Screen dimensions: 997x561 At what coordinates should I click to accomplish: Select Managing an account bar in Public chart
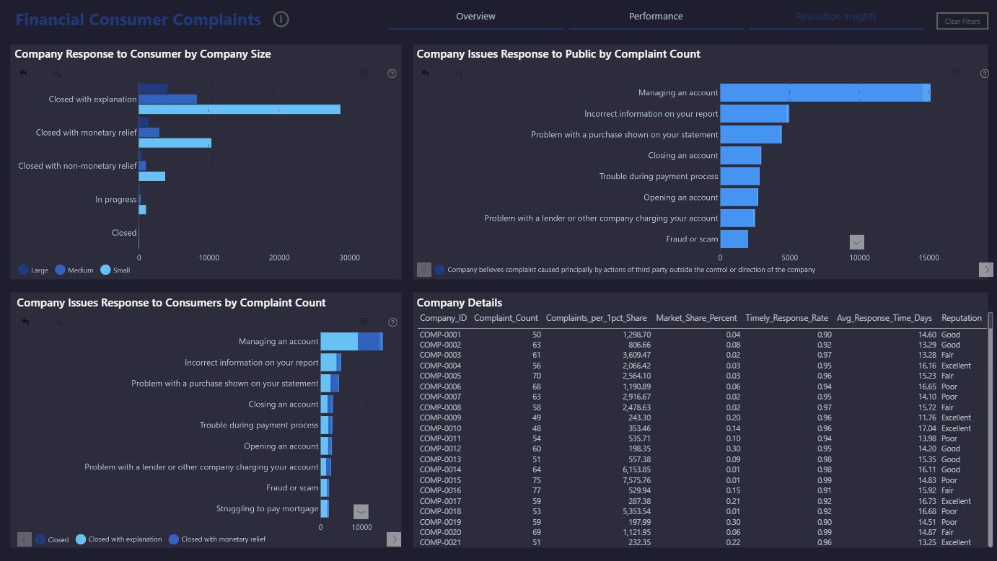pos(825,92)
